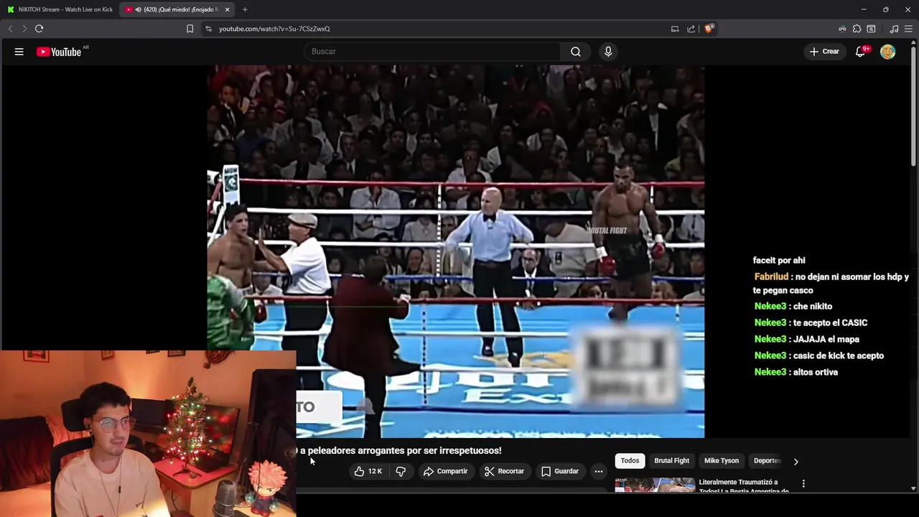View site information icon in address bar
This screenshot has width=919, height=517.
[x=208, y=29]
